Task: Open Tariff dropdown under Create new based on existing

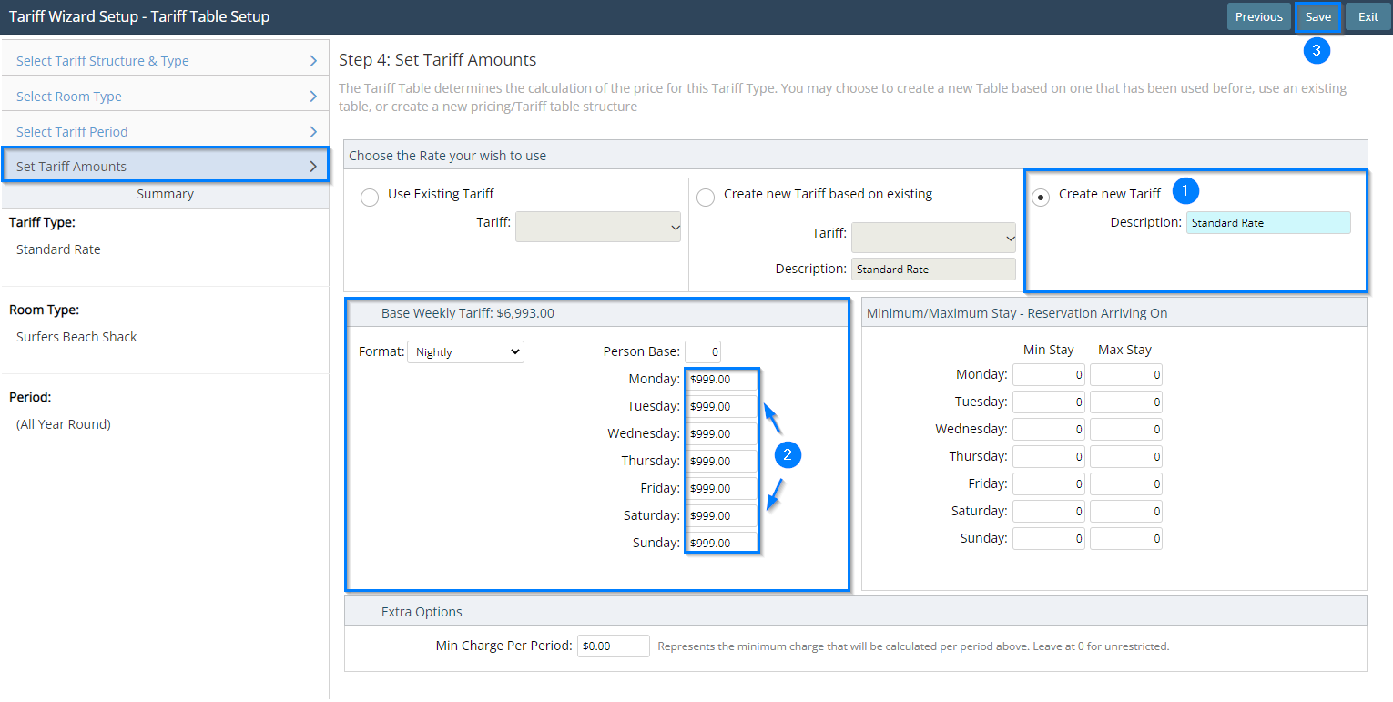Action: [x=933, y=238]
